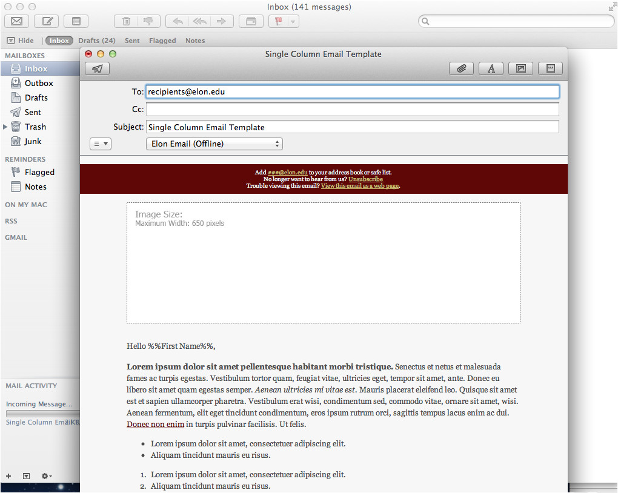Image resolution: width=618 pixels, height=493 pixels.
Task: Show stationery pane icon
Action: (550, 68)
